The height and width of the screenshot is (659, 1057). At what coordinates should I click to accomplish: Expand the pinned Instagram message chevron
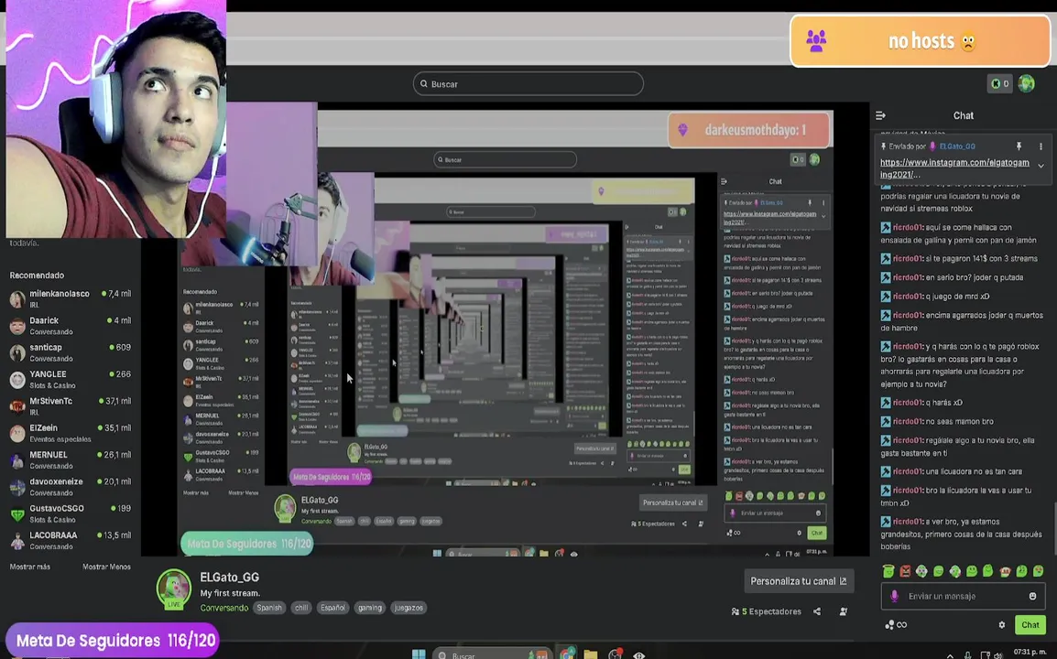[1041, 166]
